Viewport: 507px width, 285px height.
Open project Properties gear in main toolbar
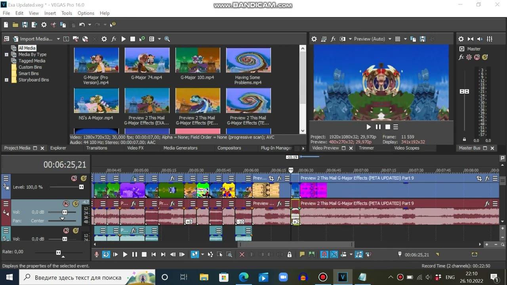pyautogui.click(x=44, y=25)
